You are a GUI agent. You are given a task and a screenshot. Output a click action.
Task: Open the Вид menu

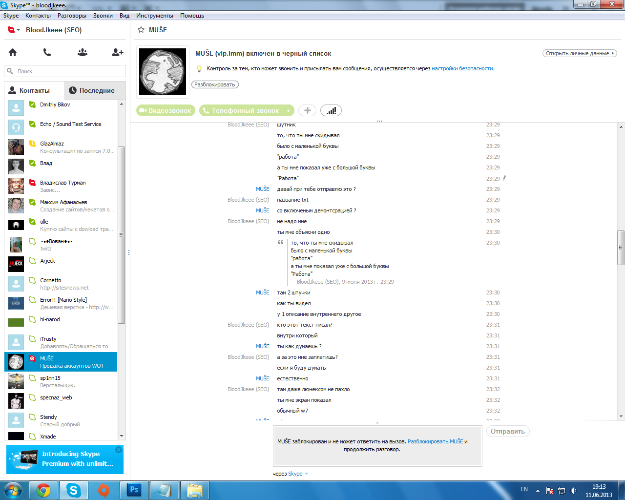coord(125,16)
